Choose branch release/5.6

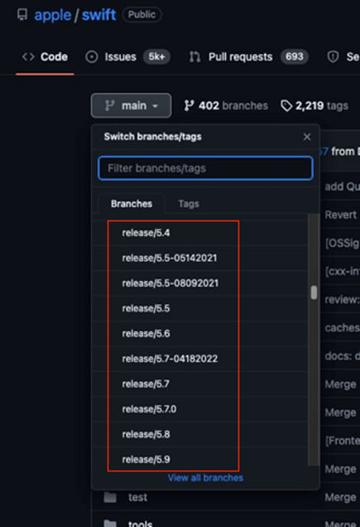tap(199, 333)
